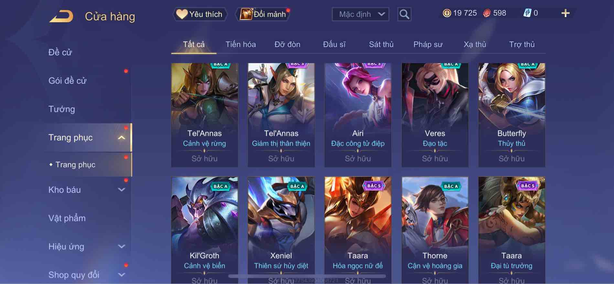Open the Tướng menu item
This screenshot has height=284, width=614.
point(62,109)
